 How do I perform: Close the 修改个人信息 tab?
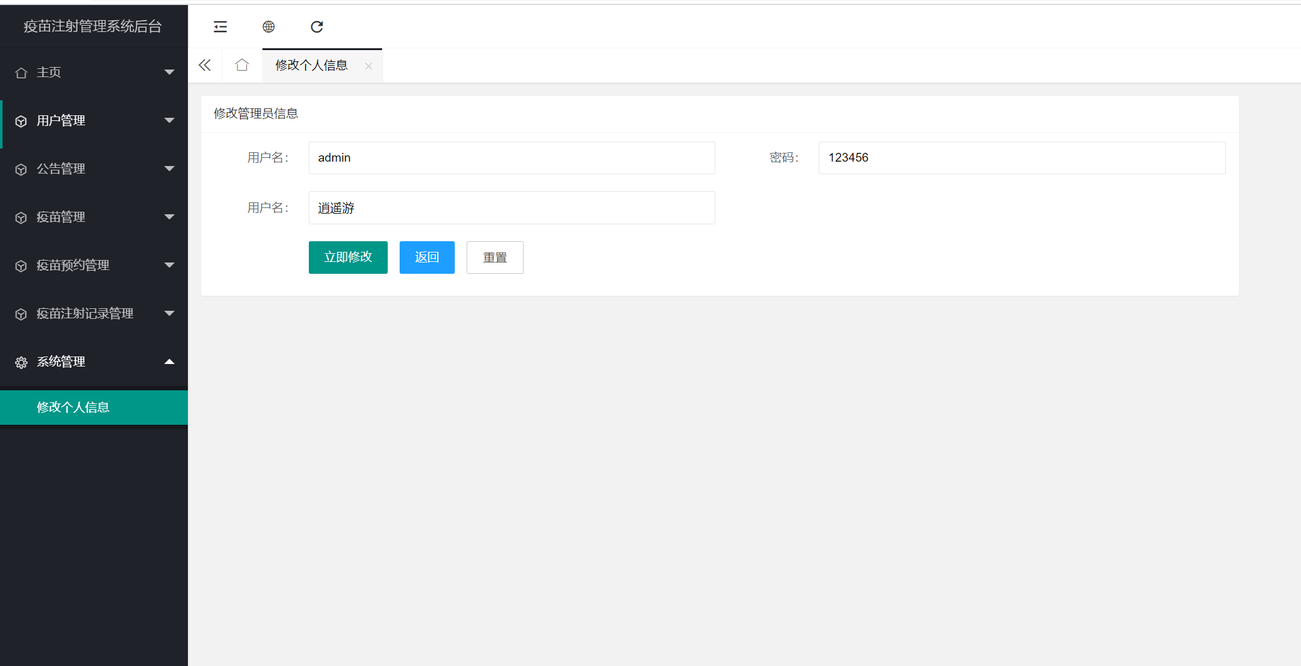[x=368, y=66]
